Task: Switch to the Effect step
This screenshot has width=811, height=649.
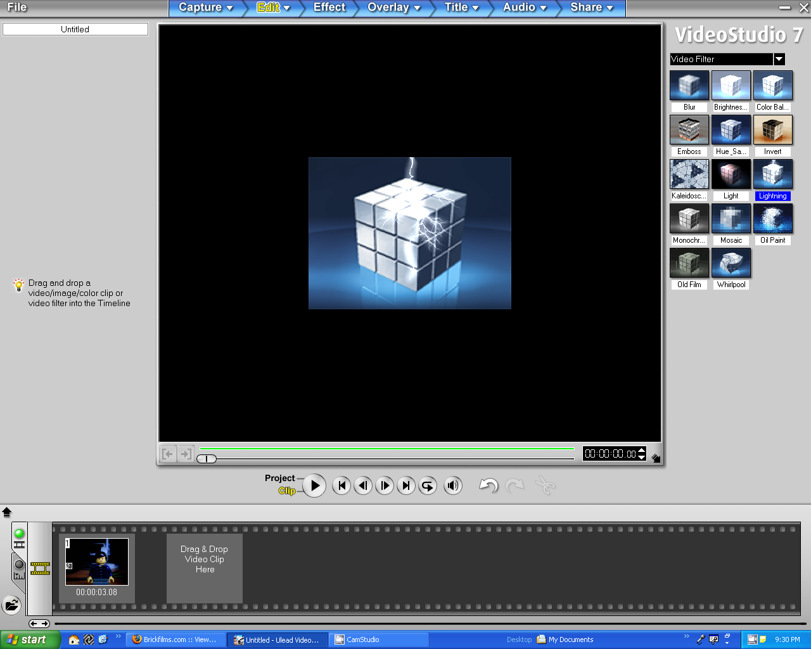Action: pos(328,8)
